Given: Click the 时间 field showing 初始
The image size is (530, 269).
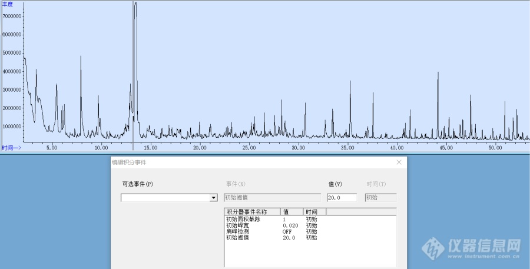Looking at the screenshot, I should [x=380, y=198].
